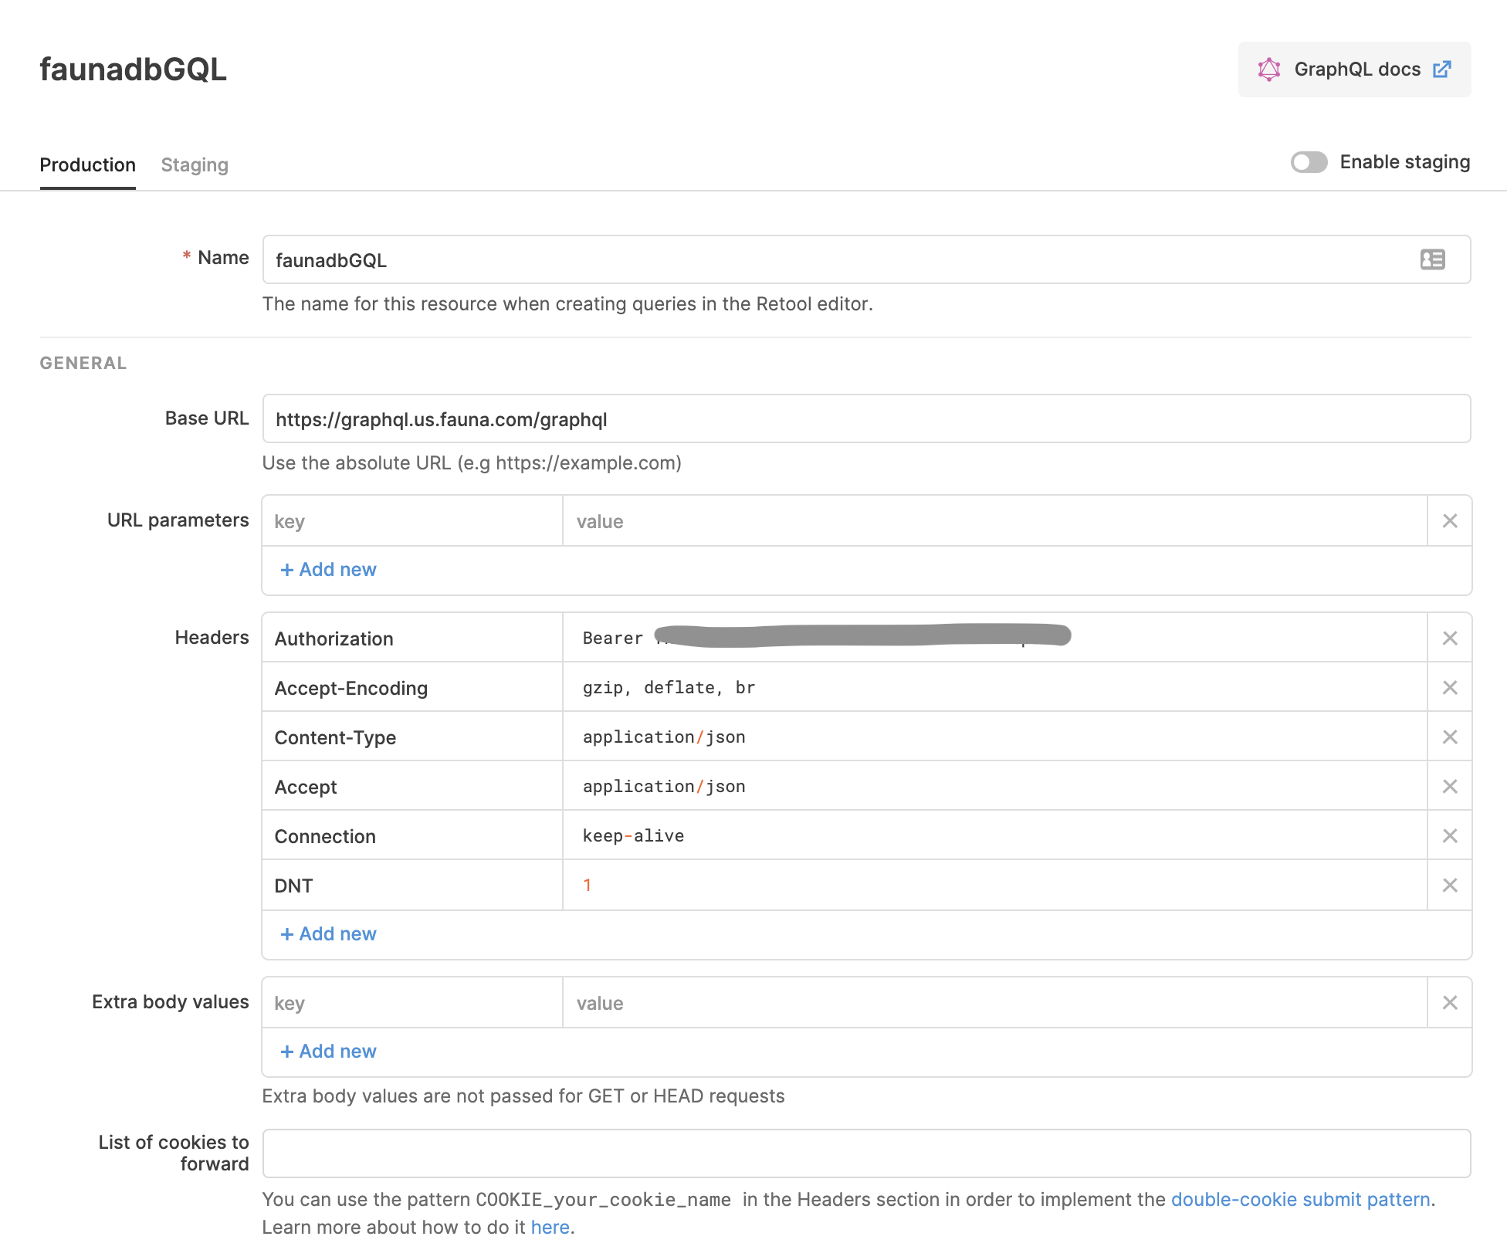1507x1260 pixels.
Task: Switch to the Staging tab
Action: [x=195, y=164]
